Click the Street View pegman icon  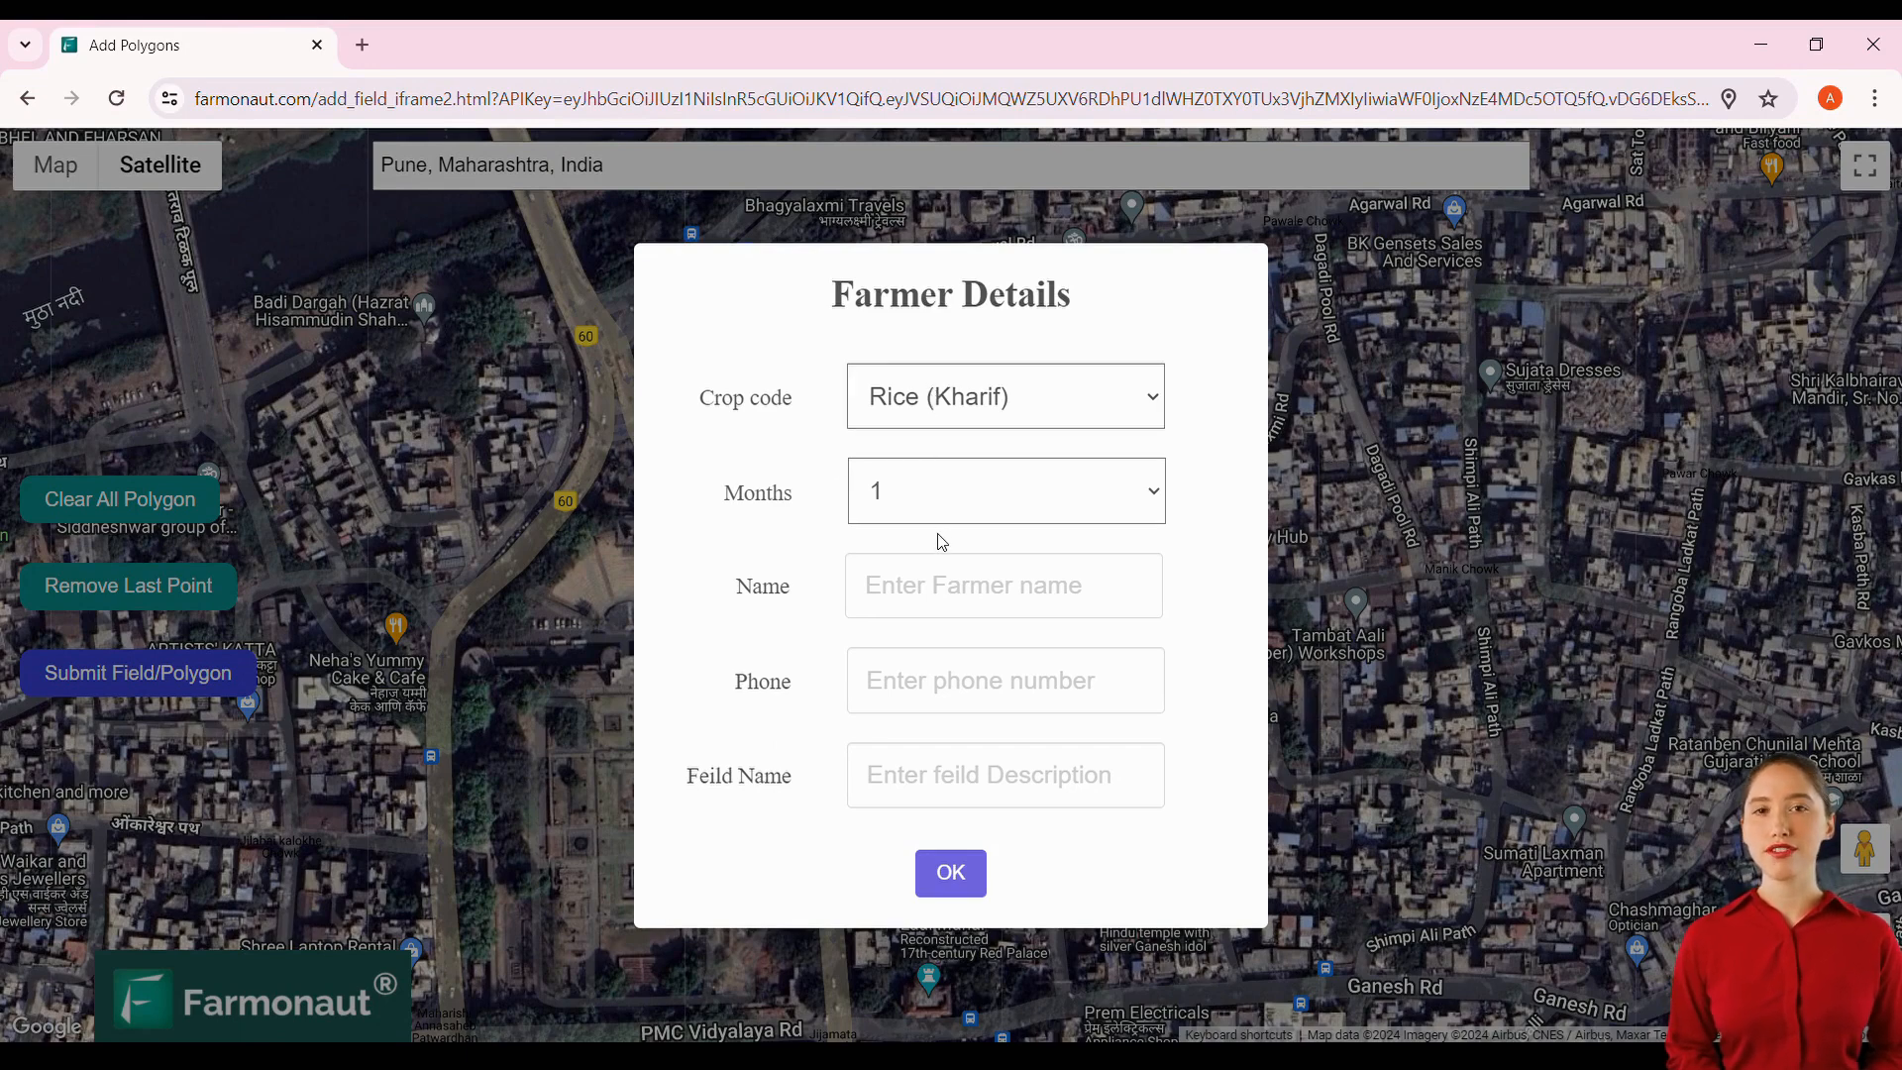click(x=1865, y=850)
